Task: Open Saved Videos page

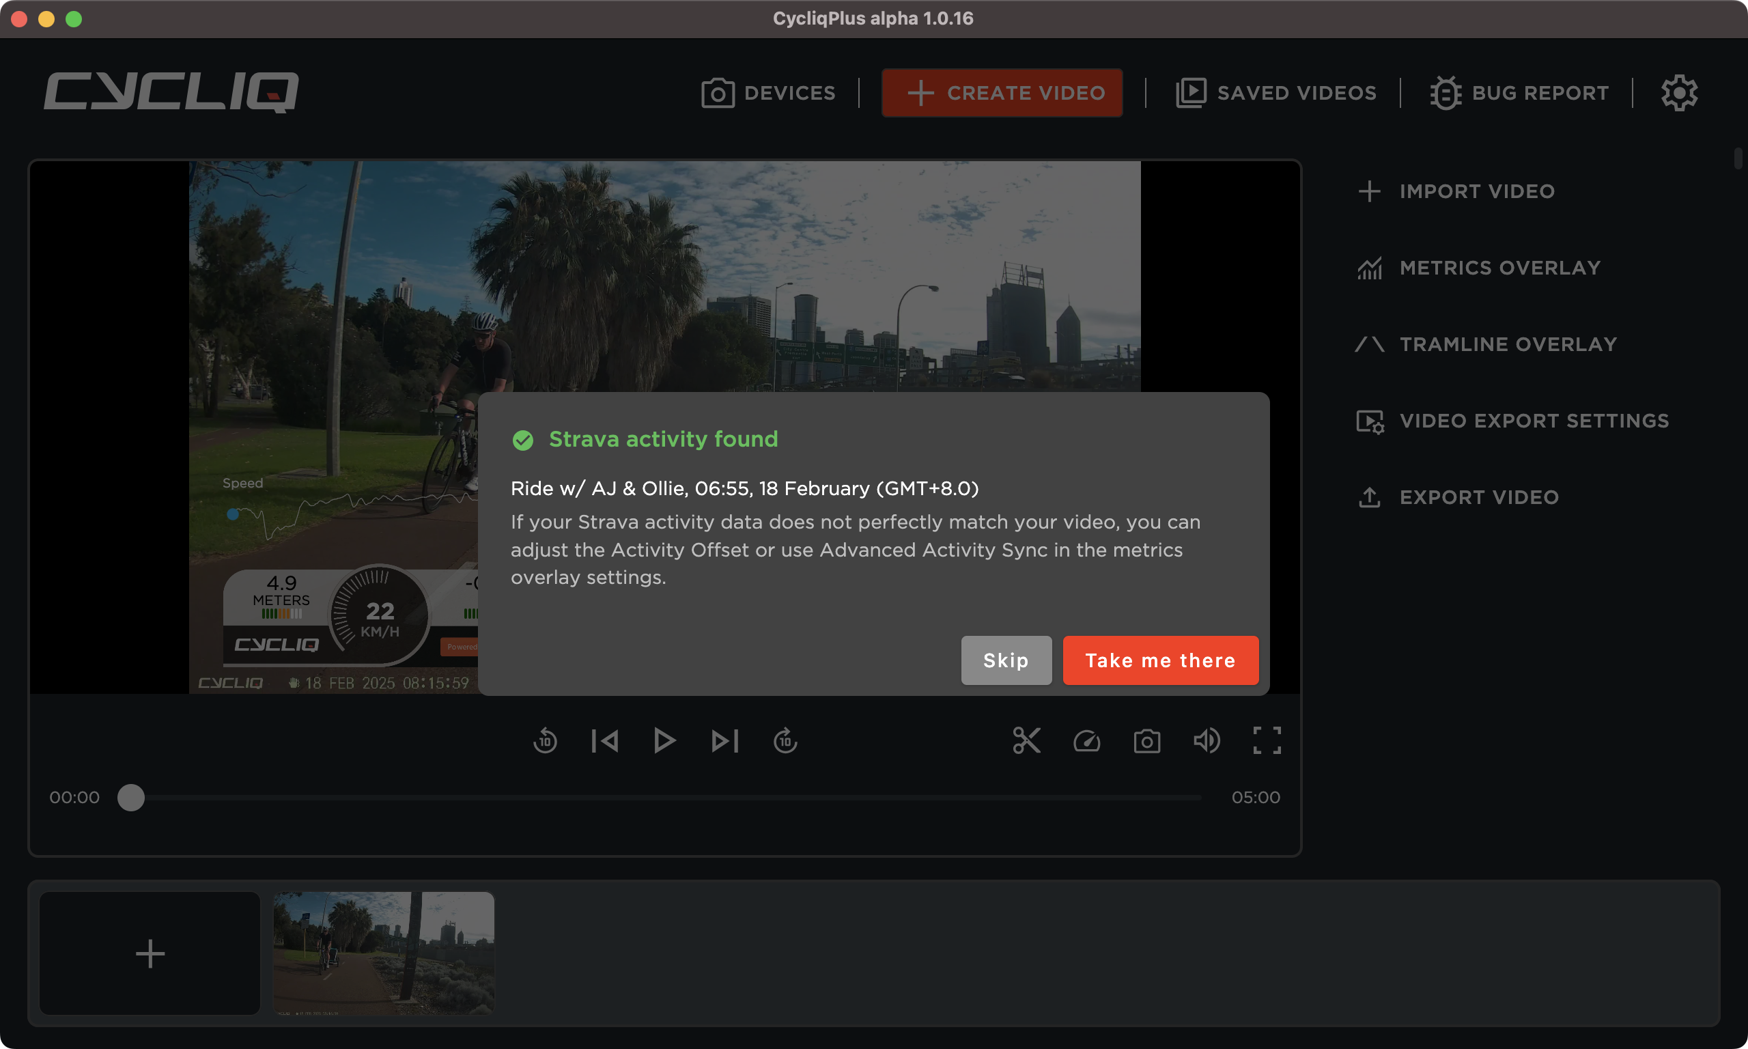Action: click(1275, 93)
